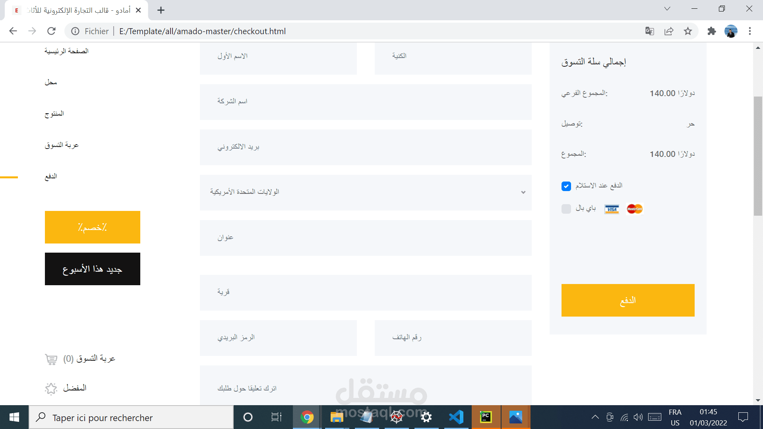
Task: Reload the page with refresh icon
Action: pos(51,31)
